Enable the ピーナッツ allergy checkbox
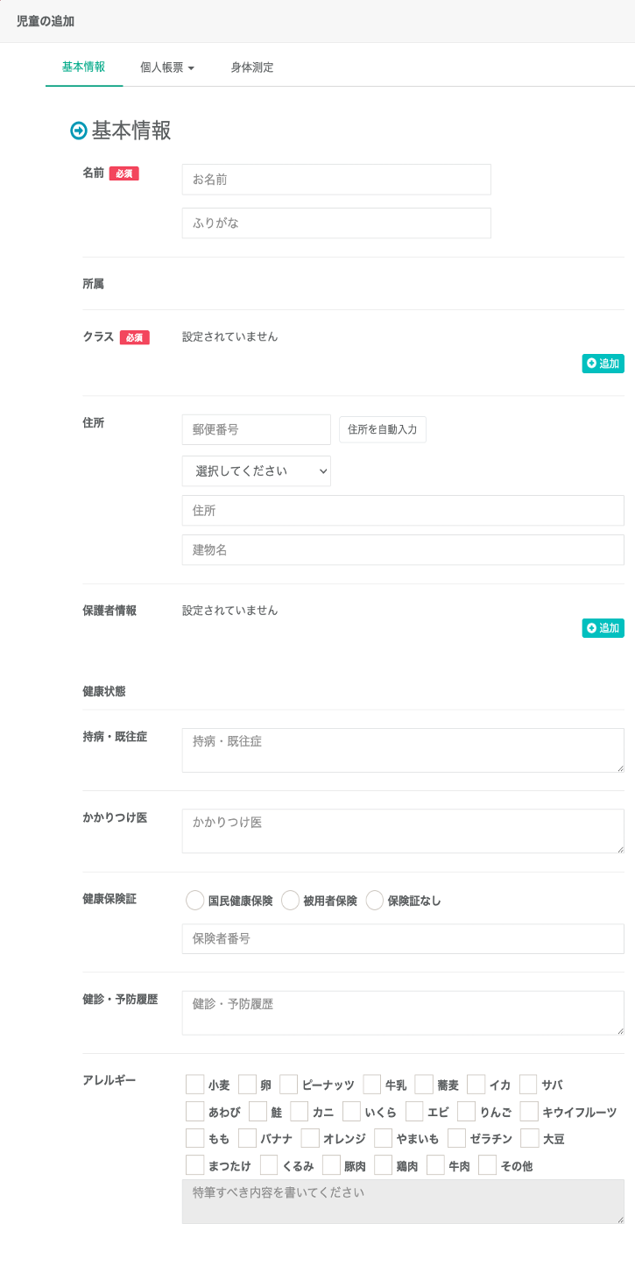The width and height of the screenshot is (635, 1287). (x=289, y=1085)
